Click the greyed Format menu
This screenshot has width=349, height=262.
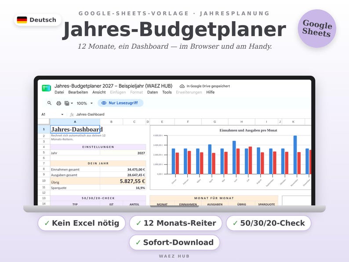pos(136,92)
